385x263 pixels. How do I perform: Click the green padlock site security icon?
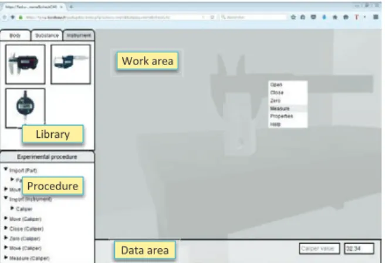21,17
